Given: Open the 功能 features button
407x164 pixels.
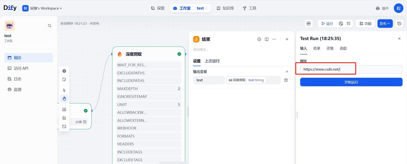Looking at the screenshot, I should point(365,24).
